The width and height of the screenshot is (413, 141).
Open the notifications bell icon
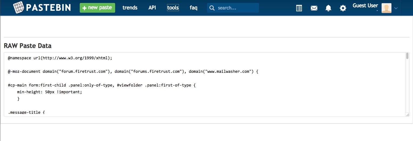click(x=328, y=8)
